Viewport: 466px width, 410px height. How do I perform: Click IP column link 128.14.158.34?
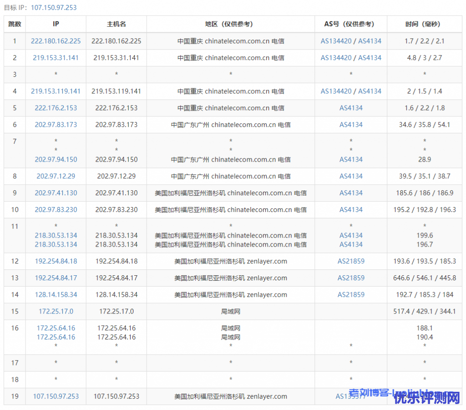56,295
